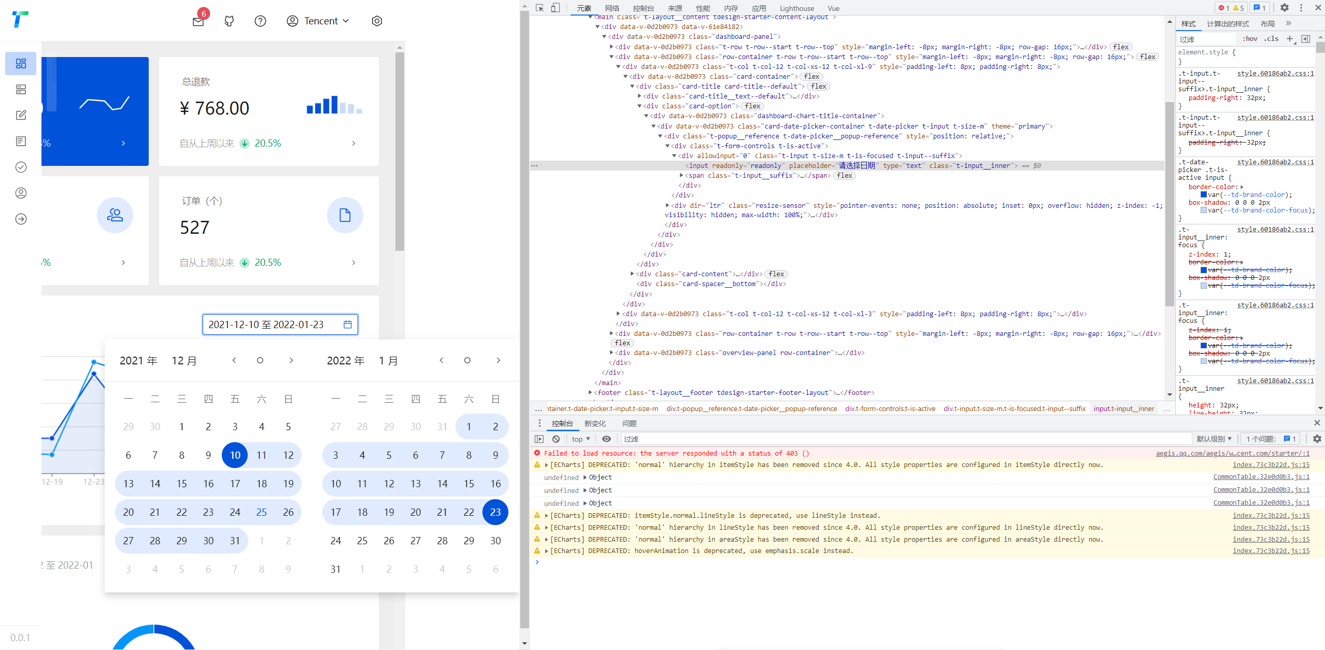
Task: Open the 'top' frame context dropdown
Action: click(580, 439)
